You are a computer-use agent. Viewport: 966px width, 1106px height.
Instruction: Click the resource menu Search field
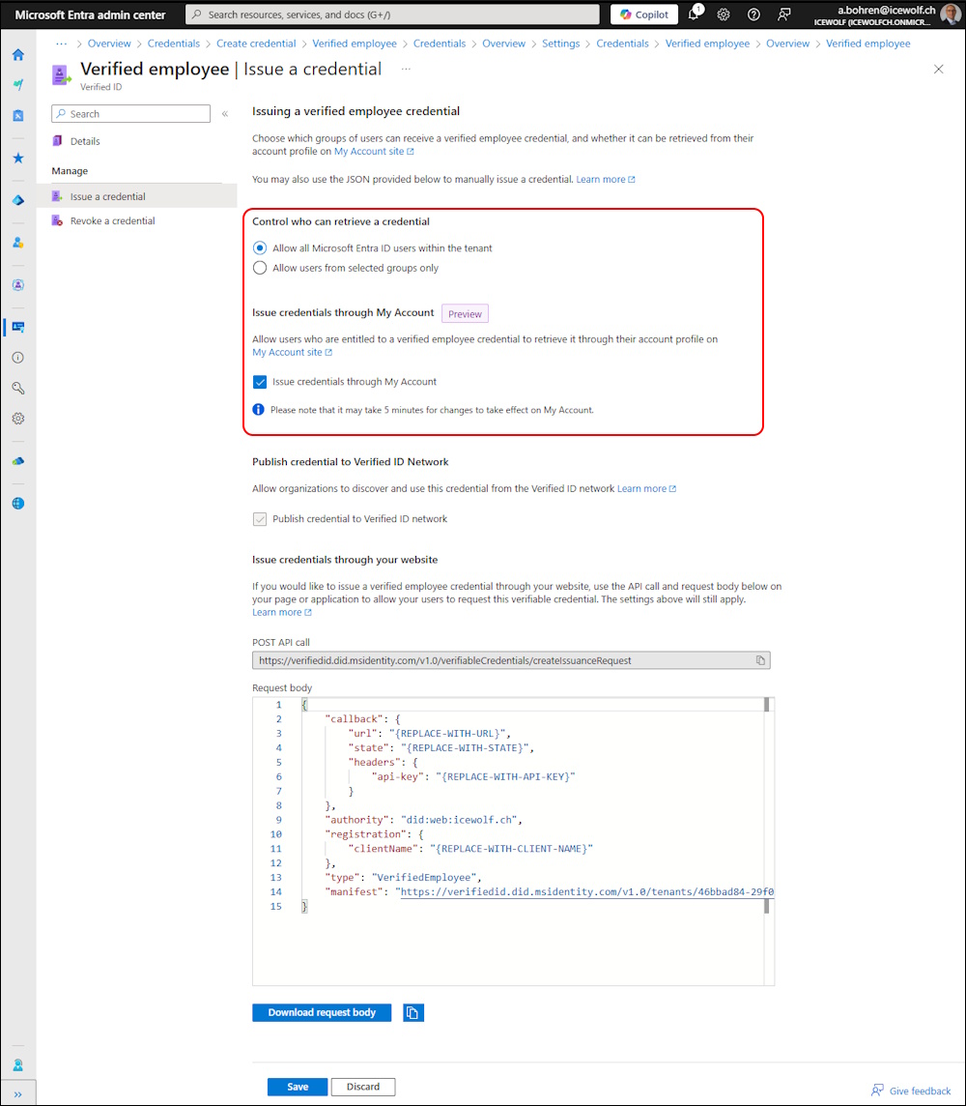(131, 113)
